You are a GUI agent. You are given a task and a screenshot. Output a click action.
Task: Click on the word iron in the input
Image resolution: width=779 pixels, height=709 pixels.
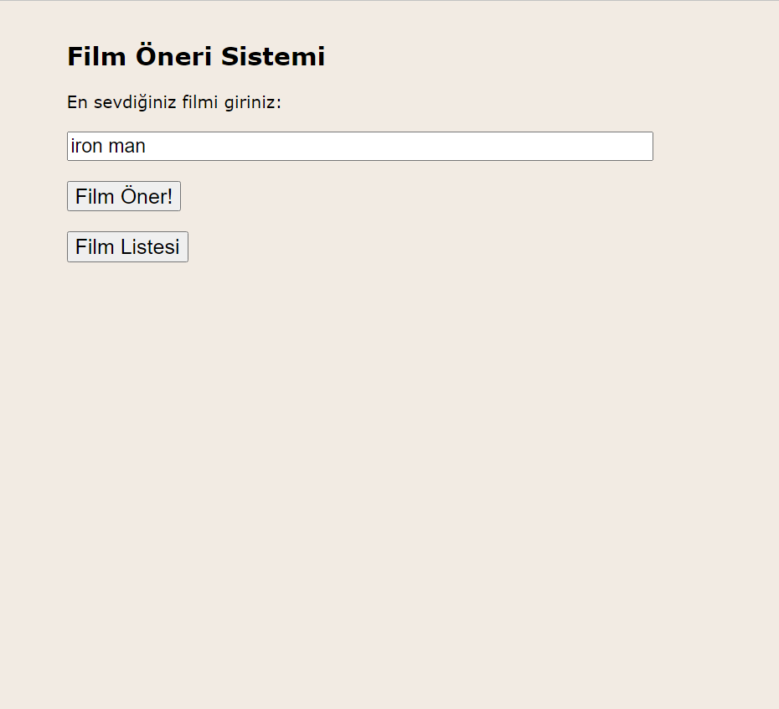pyautogui.click(x=86, y=146)
